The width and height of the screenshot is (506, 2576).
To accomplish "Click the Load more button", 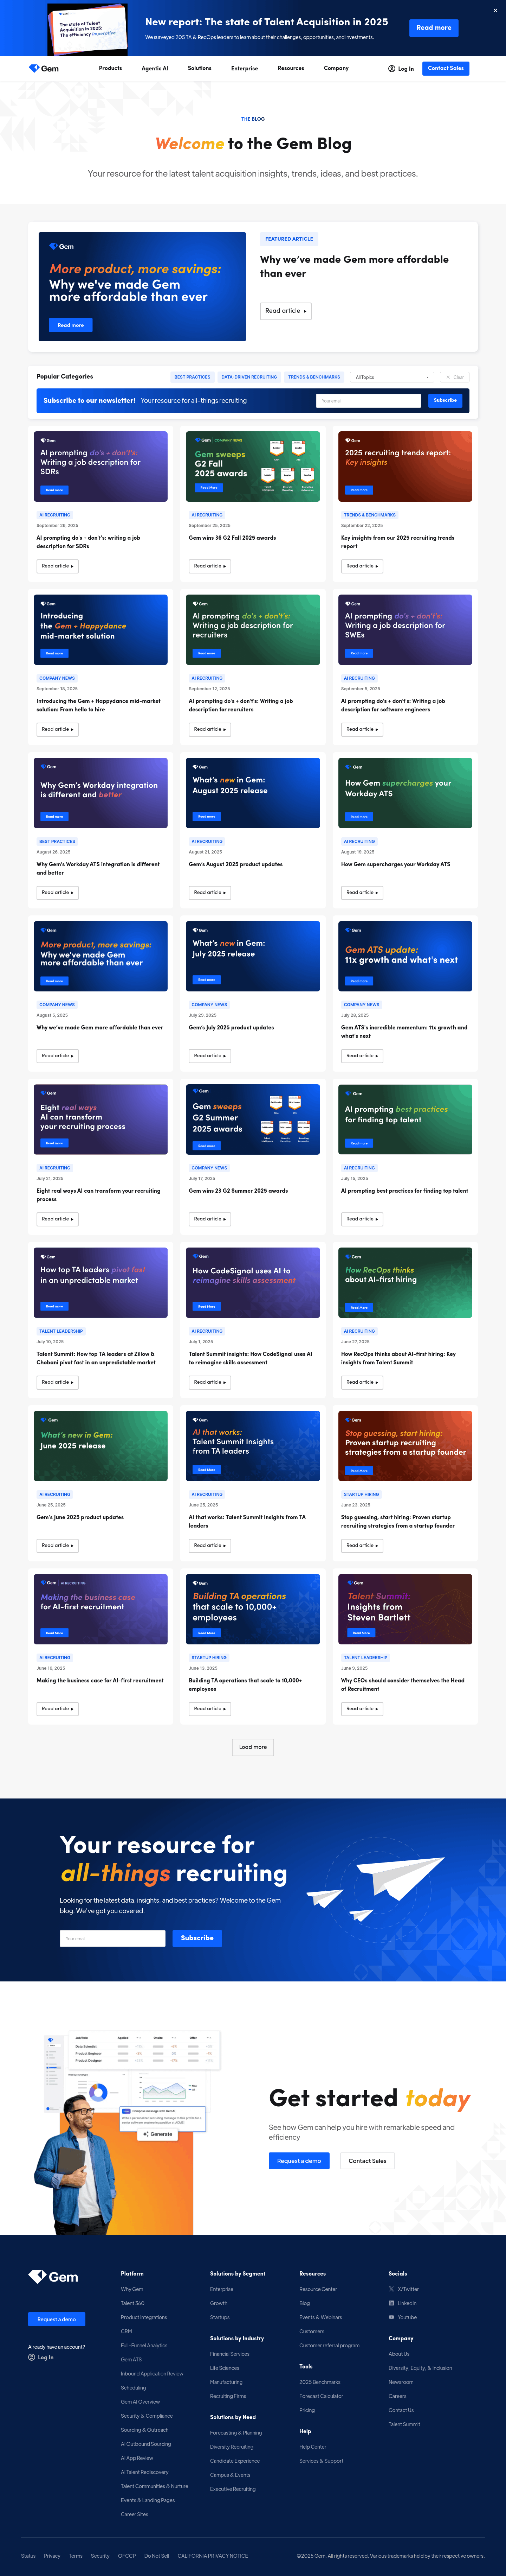I will point(253,1747).
